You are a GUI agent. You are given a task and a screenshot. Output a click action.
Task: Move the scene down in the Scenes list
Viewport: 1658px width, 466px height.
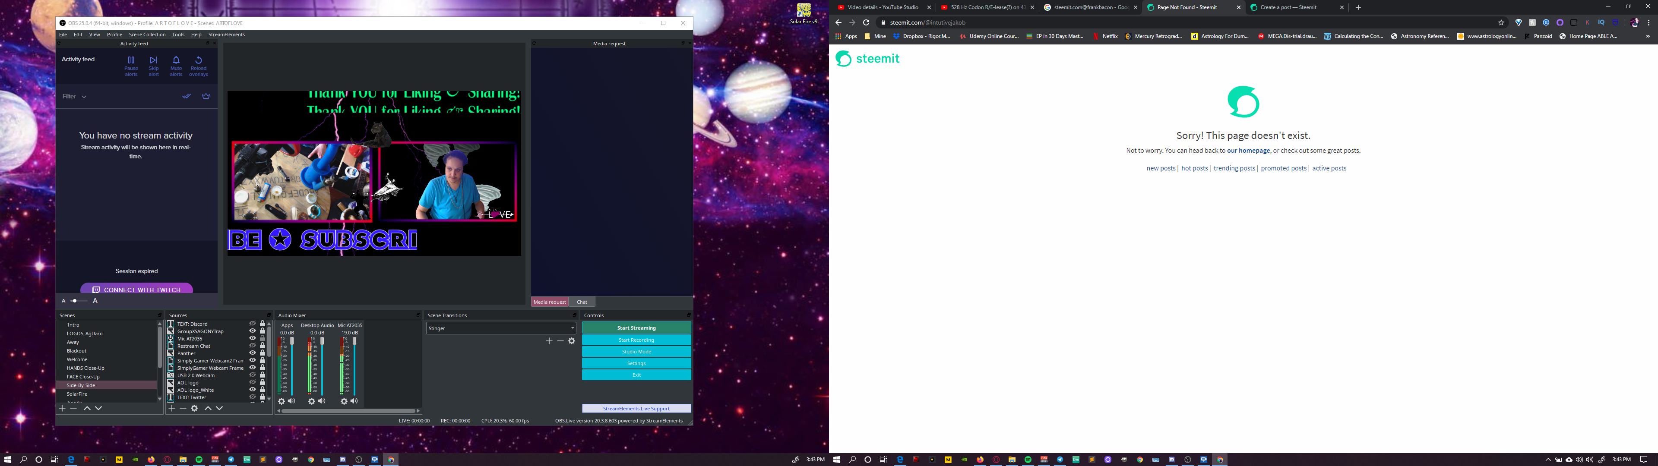click(98, 408)
